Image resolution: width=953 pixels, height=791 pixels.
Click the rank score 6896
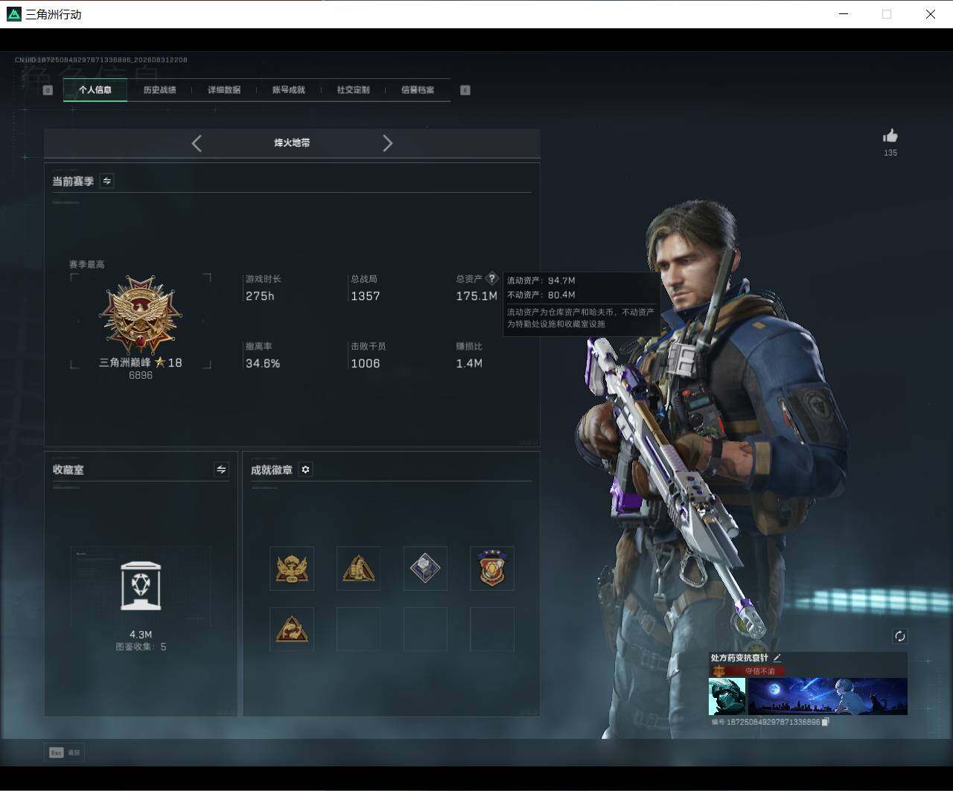(141, 375)
